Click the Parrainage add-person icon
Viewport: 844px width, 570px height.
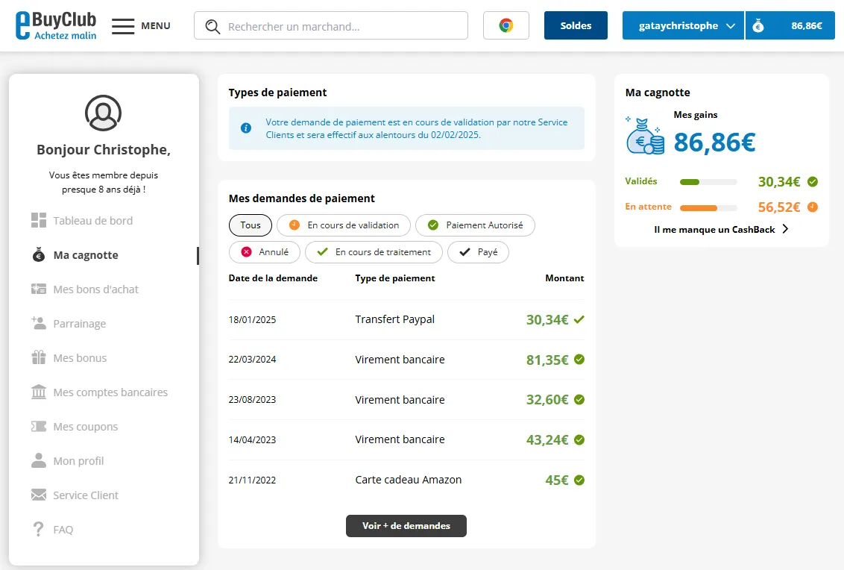point(39,323)
